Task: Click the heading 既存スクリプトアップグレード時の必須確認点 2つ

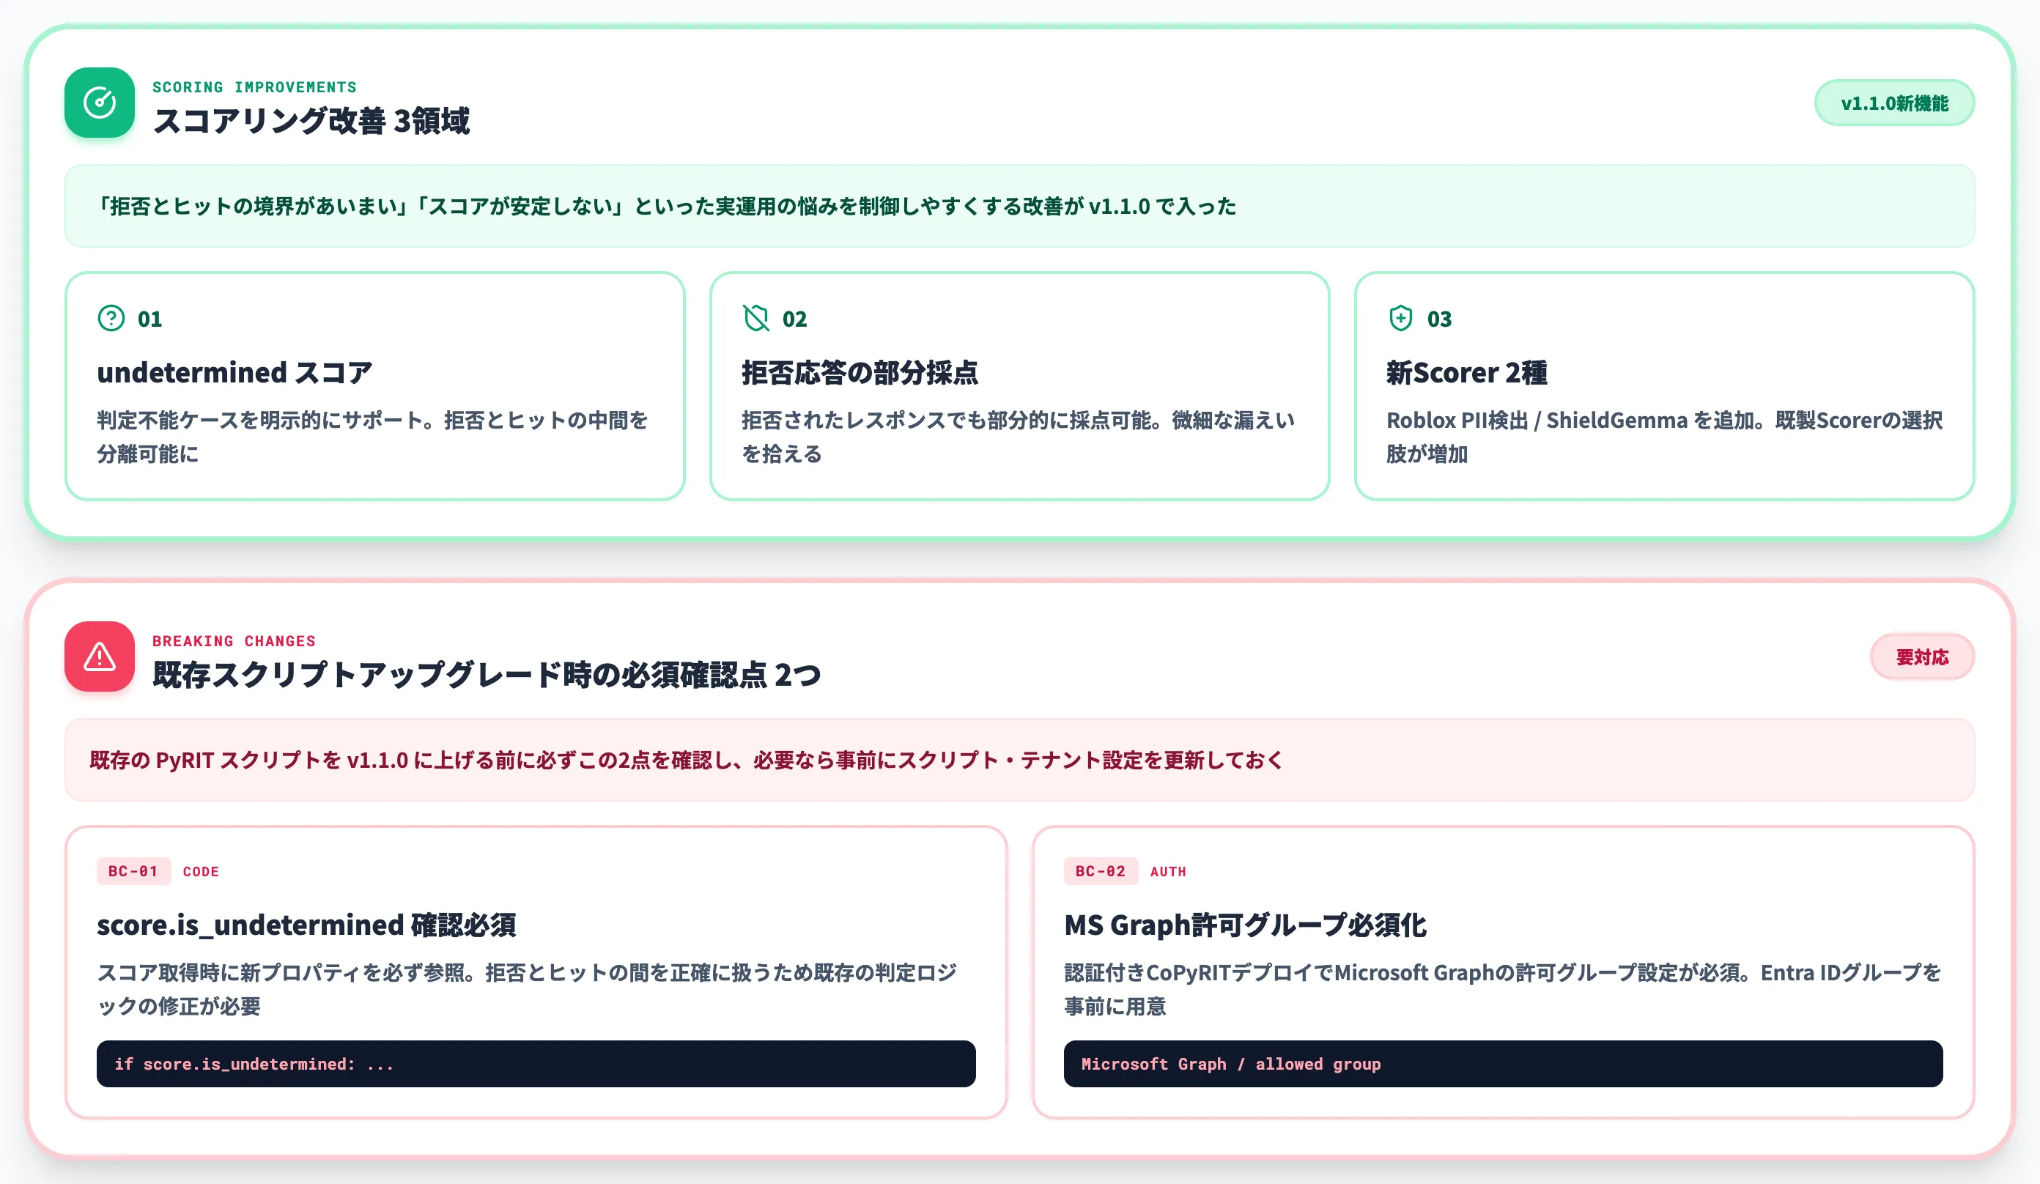Action: (x=487, y=674)
